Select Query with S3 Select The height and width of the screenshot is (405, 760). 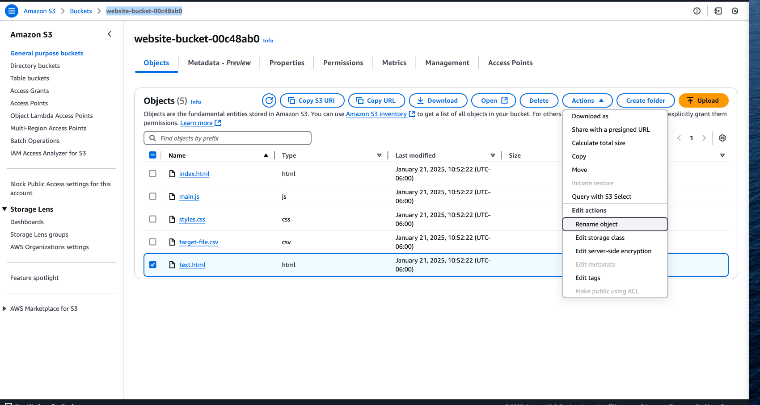pyautogui.click(x=615, y=196)
